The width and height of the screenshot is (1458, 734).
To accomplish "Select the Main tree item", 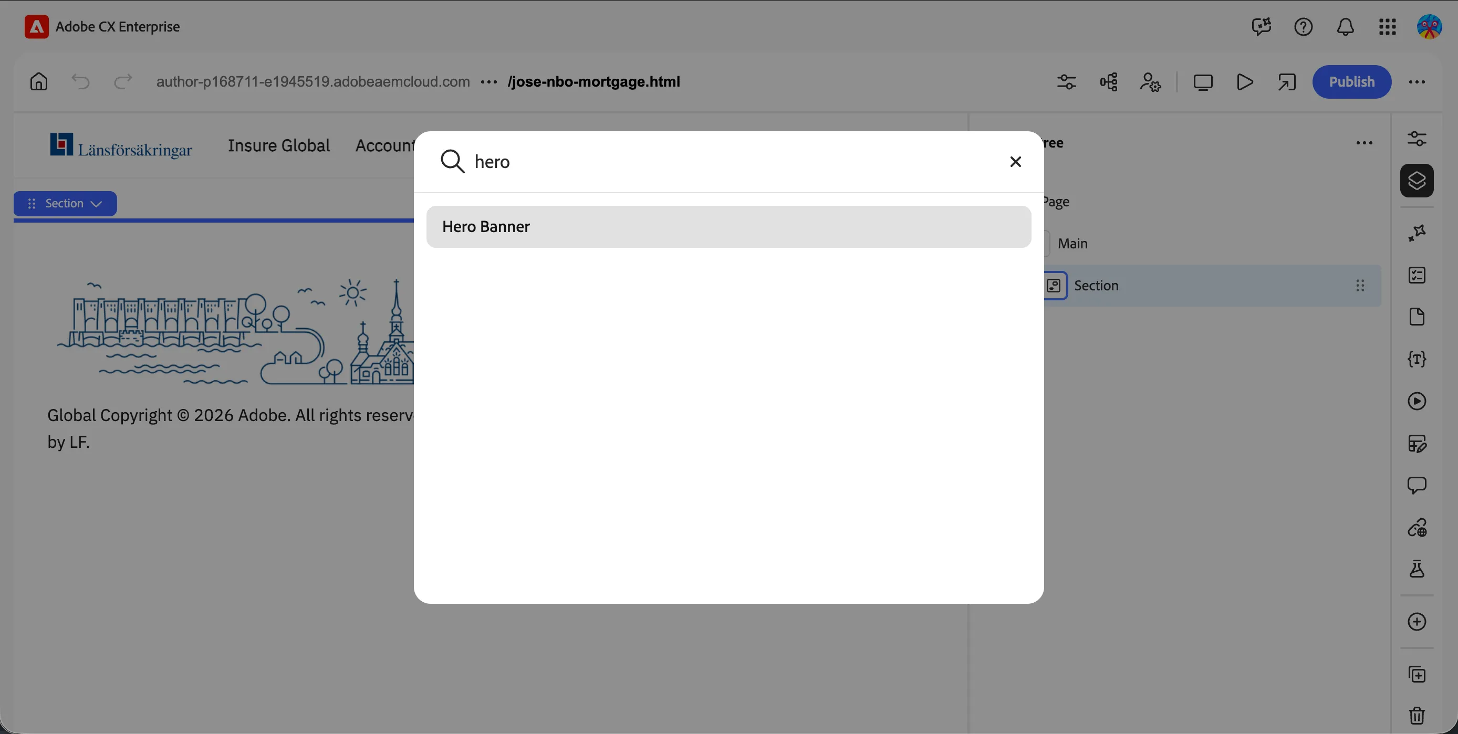I will tap(1072, 243).
